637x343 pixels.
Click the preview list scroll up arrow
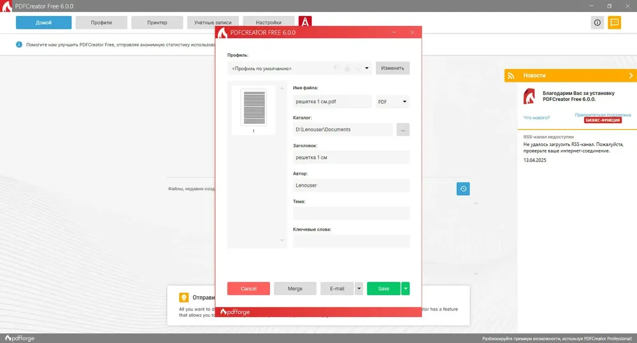coord(282,88)
